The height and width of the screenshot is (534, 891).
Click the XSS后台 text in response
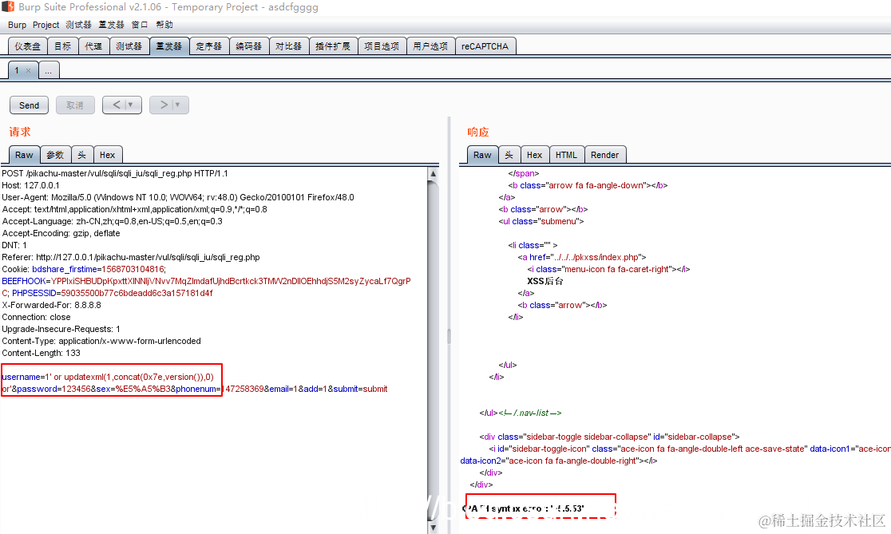point(545,281)
